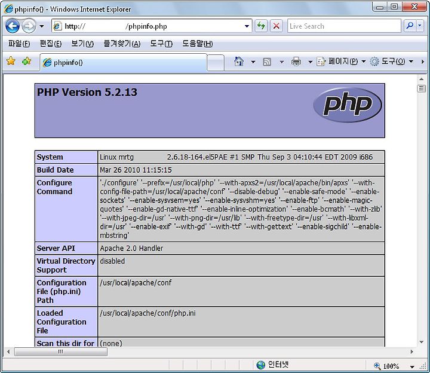This screenshot has width=430, height=373.
Task: Click the Home page icon
Action: pyautogui.click(x=239, y=61)
